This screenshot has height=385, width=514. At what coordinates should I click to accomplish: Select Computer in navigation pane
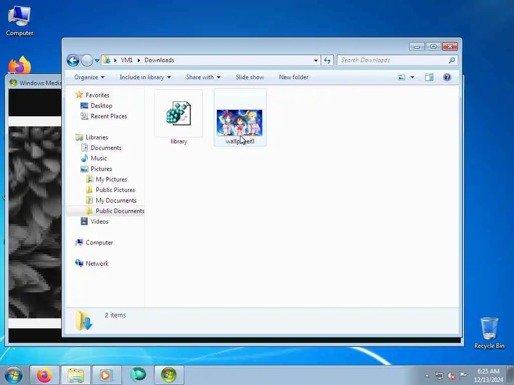click(99, 243)
